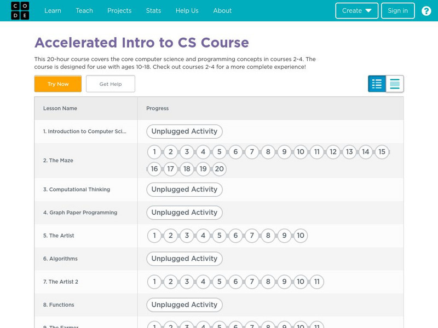Open the Stats menu item
The width and height of the screenshot is (438, 328).
click(153, 11)
